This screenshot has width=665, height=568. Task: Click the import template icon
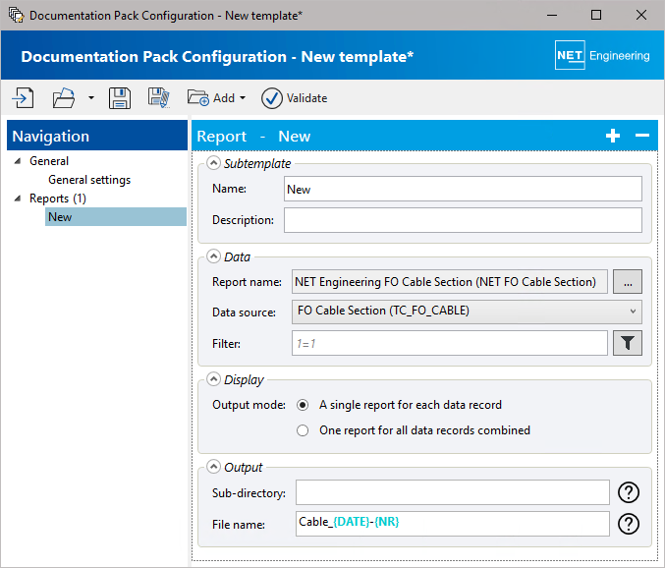[23, 98]
